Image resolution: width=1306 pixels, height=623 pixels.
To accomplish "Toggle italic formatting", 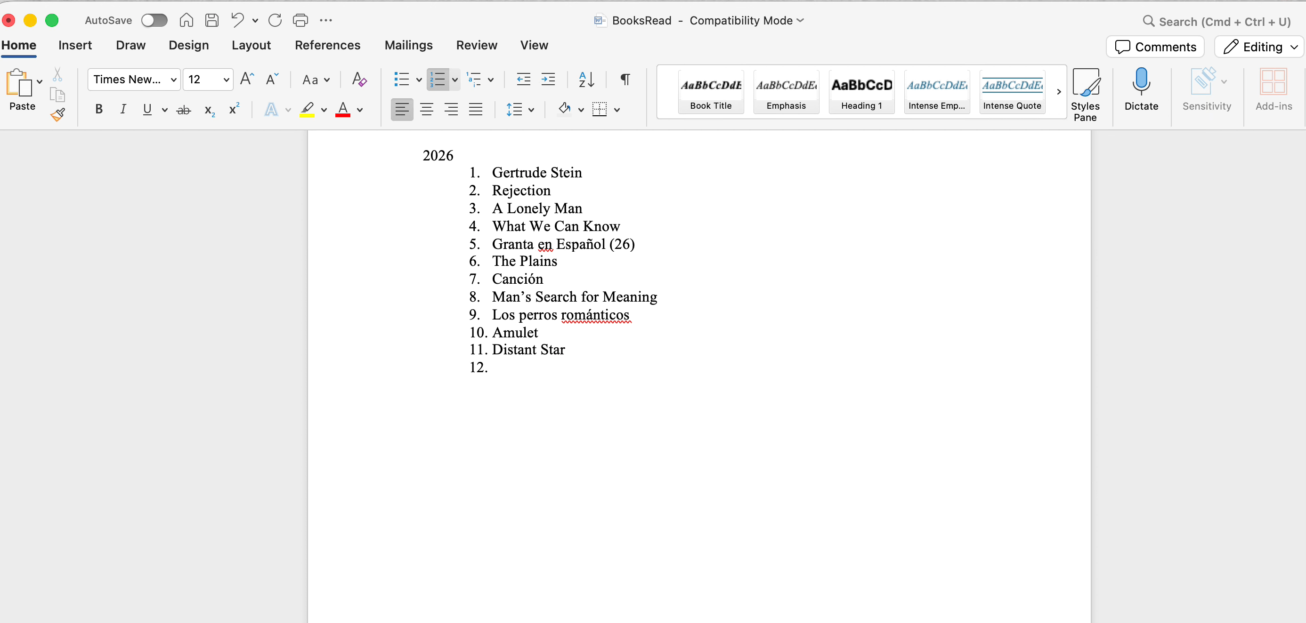I will (123, 110).
